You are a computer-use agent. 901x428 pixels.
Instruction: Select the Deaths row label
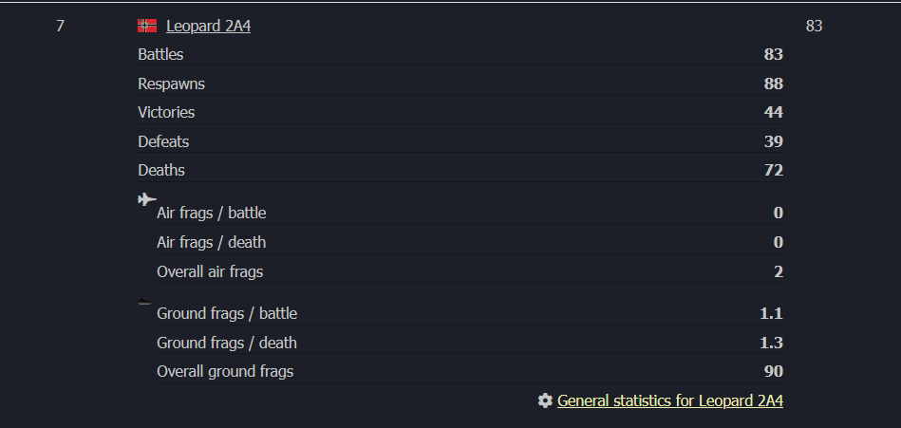click(161, 170)
